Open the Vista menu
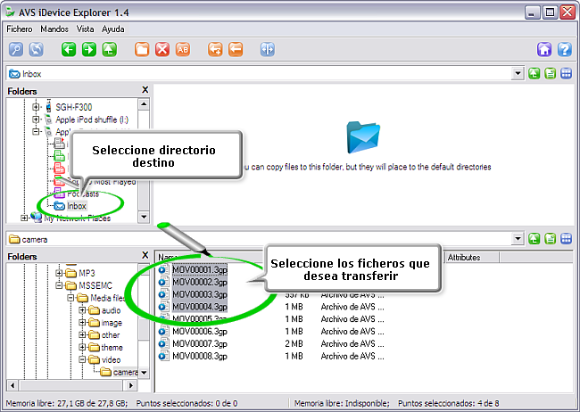The height and width of the screenshot is (412, 580). pyautogui.click(x=85, y=29)
